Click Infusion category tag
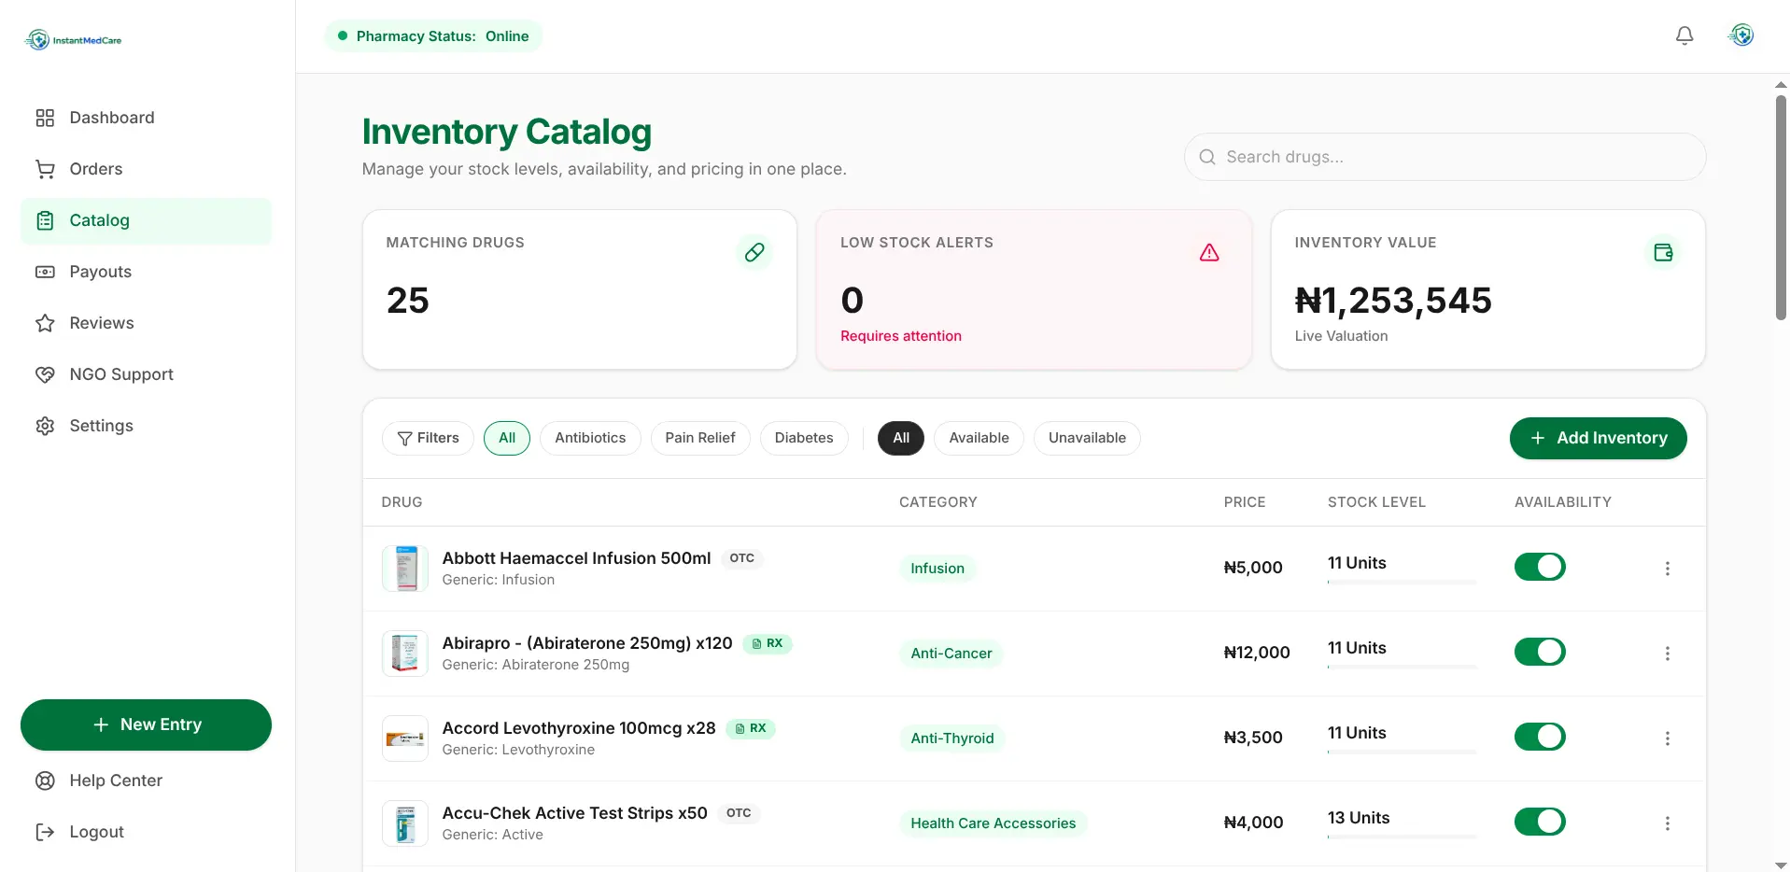 click(x=937, y=569)
